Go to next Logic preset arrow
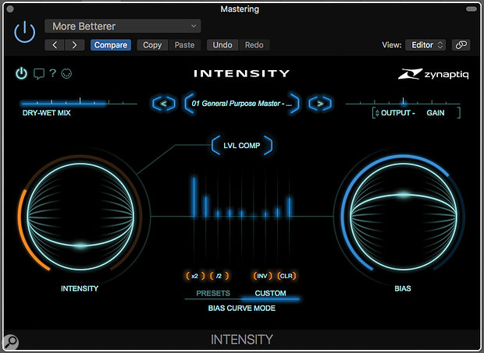Viewport: 484px width, 353px height. pos(74,45)
